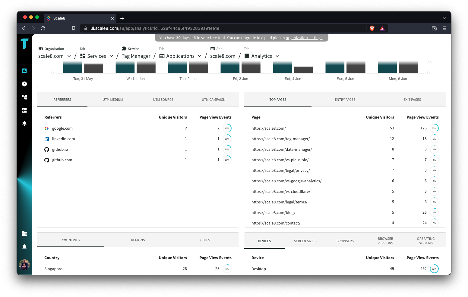Image resolution: width=468 pixels, height=297 pixels.
Task: Click the Scale8 logo in sidebar
Action: point(24,44)
